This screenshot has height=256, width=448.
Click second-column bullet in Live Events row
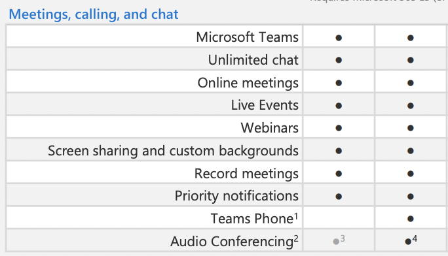click(410, 106)
